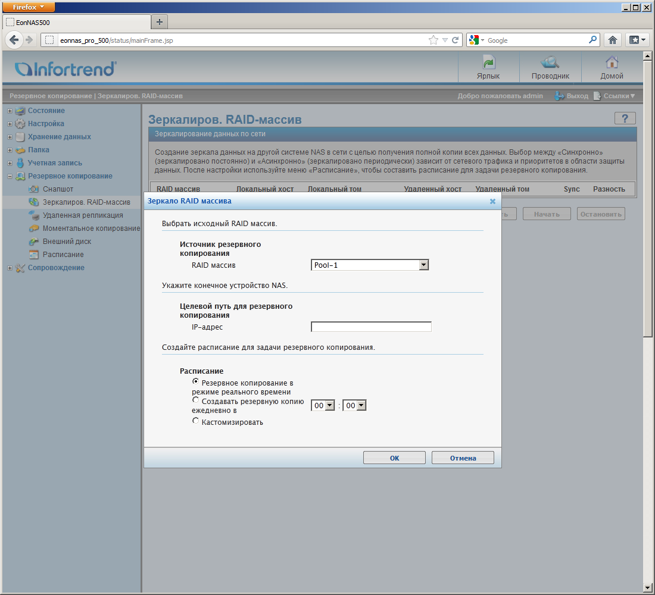Click the Настройка gear icon

[x=20, y=124]
